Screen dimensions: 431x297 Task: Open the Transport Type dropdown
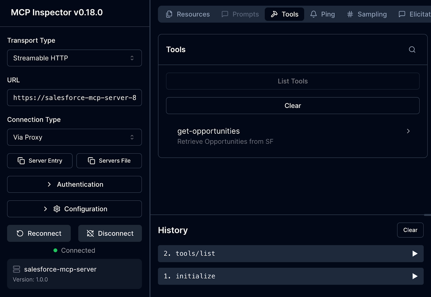(74, 58)
